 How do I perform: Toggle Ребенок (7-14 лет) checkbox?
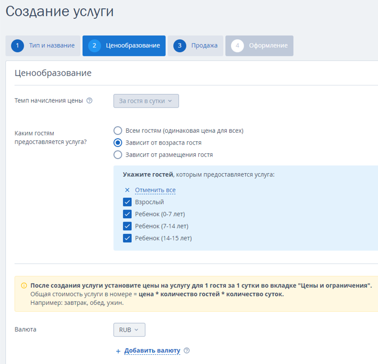click(127, 226)
